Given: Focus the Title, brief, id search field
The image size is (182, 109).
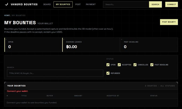Looking at the screenshot, I should point(55,73).
